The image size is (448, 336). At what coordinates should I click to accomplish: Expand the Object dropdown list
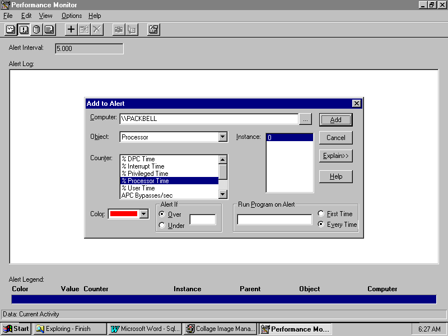[222, 137]
